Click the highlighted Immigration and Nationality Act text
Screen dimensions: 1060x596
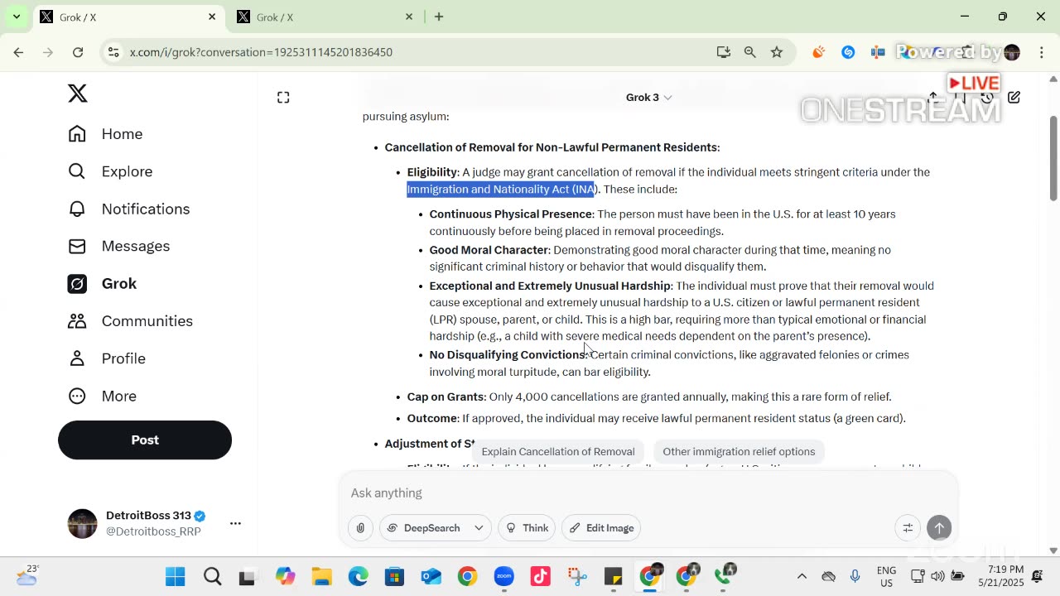501,190
